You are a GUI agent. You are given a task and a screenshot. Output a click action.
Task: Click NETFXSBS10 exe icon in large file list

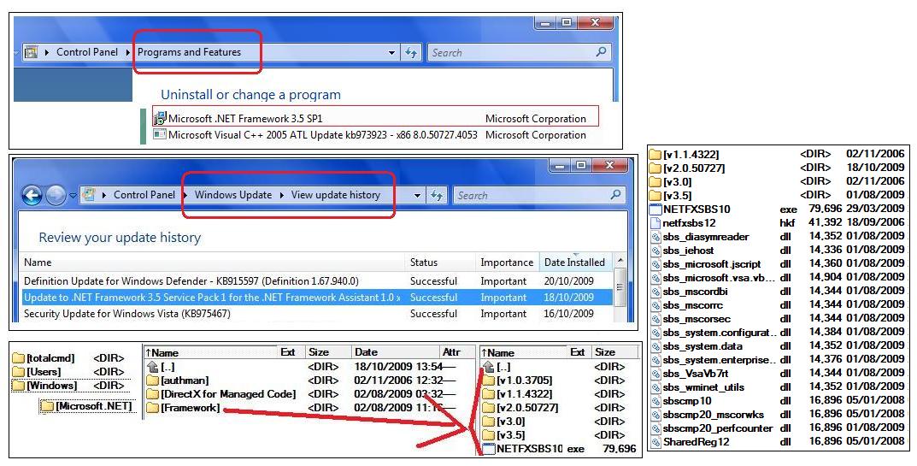(655, 209)
